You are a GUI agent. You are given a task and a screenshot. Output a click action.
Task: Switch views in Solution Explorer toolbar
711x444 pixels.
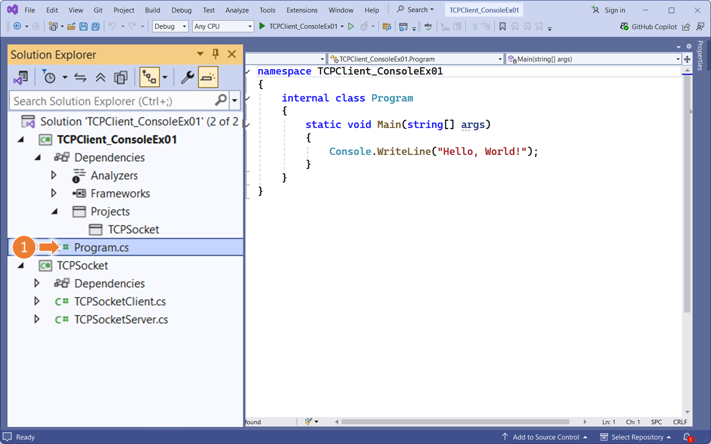point(21,77)
